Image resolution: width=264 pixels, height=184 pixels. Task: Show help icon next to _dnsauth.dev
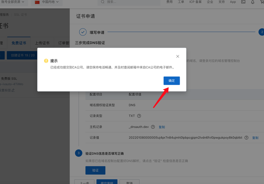(x=153, y=127)
